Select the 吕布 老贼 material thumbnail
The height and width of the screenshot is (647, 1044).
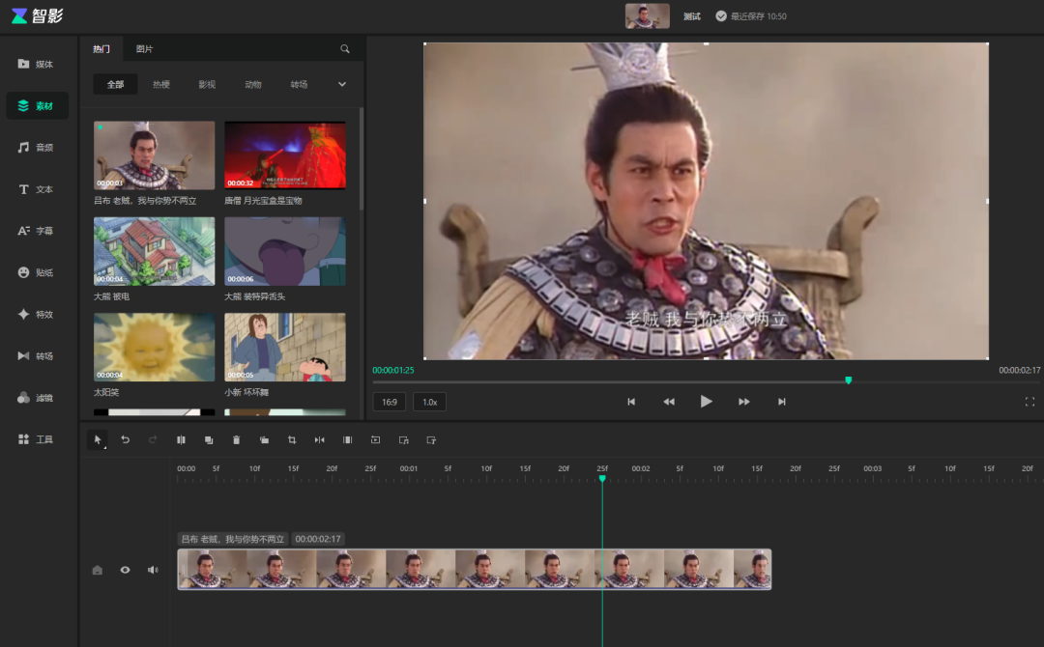coord(155,155)
